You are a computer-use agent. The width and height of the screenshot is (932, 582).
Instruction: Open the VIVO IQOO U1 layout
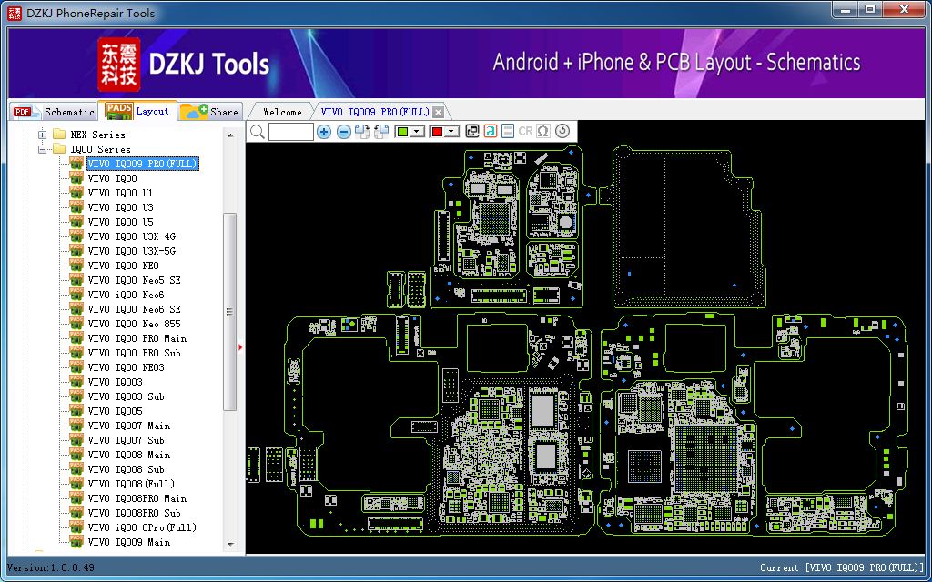(120, 193)
